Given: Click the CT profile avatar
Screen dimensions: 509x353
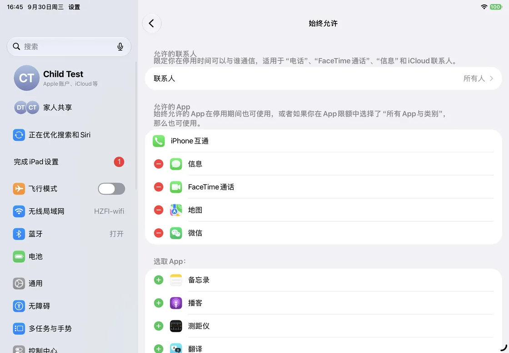Looking at the screenshot, I should (27, 78).
